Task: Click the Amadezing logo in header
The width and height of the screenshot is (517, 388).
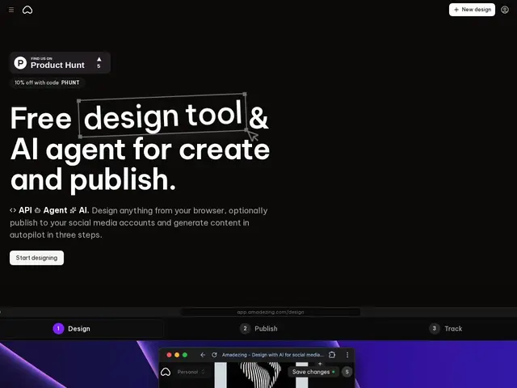Action: tap(27, 10)
